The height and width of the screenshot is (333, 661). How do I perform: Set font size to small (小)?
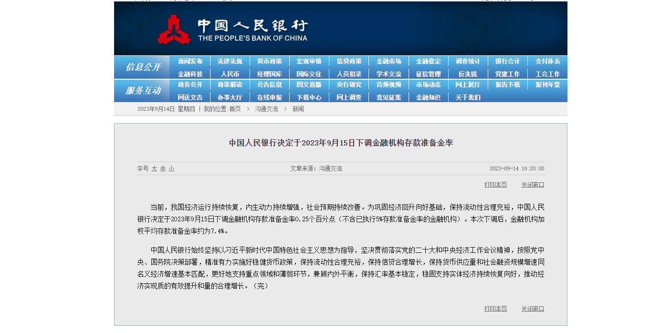(171, 169)
